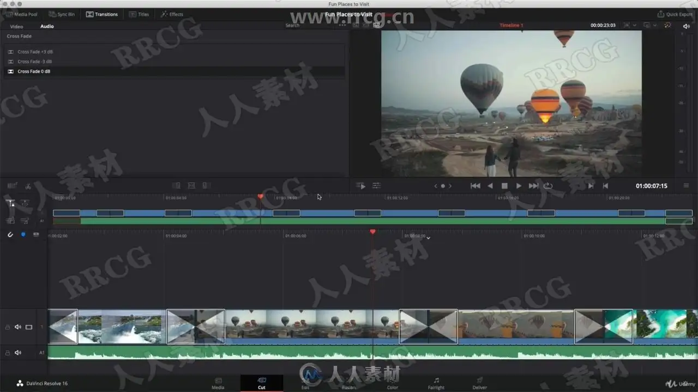Click Quick Export button
698x392 pixels.
675,14
